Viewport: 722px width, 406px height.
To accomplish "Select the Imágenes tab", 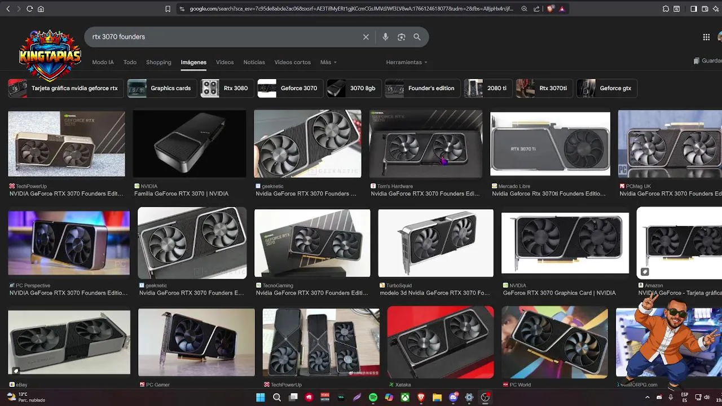I will pos(193,62).
